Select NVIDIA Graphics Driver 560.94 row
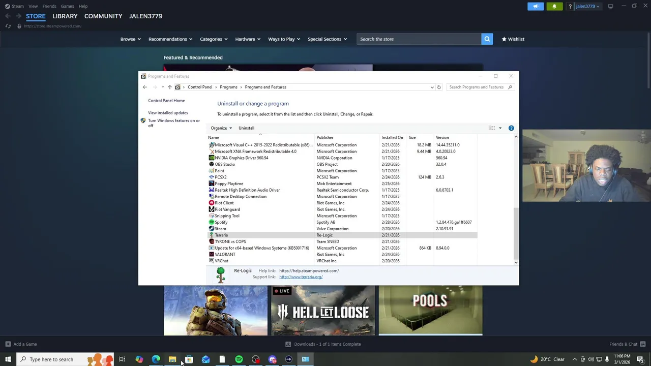 (x=342, y=158)
